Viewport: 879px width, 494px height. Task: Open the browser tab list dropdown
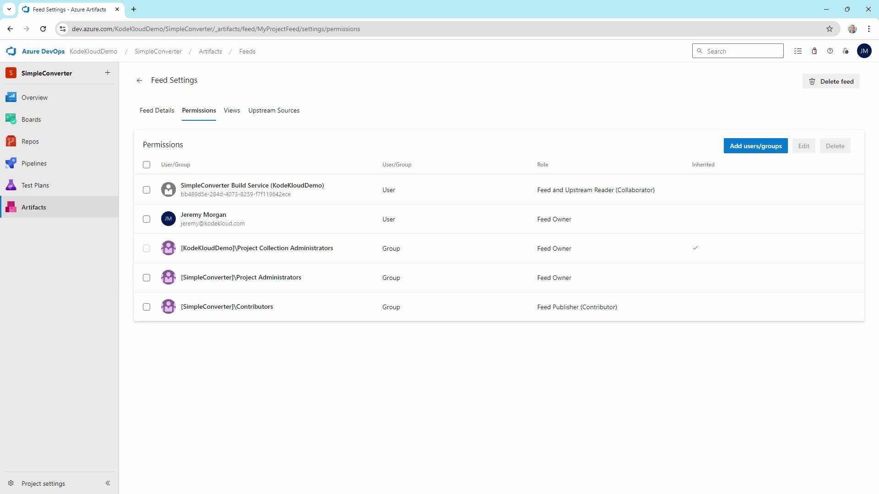(x=9, y=9)
